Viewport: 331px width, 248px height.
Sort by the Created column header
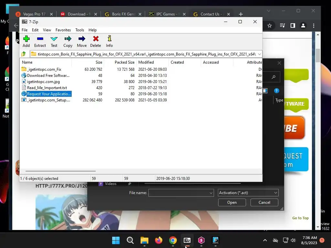click(185, 62)
